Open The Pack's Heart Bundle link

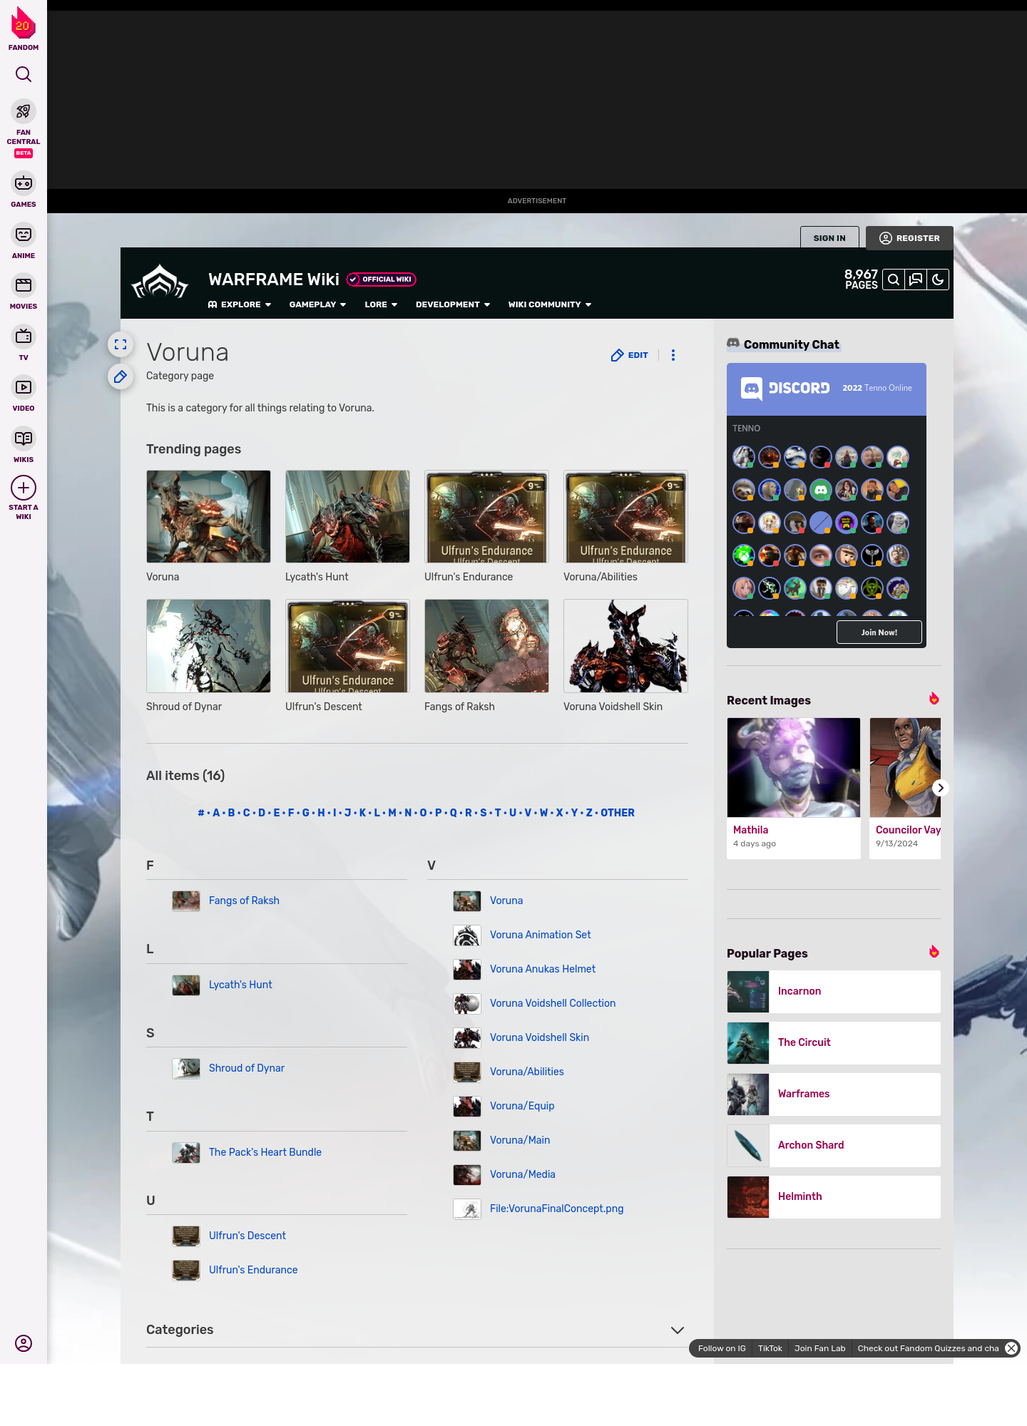point(265,1152)
